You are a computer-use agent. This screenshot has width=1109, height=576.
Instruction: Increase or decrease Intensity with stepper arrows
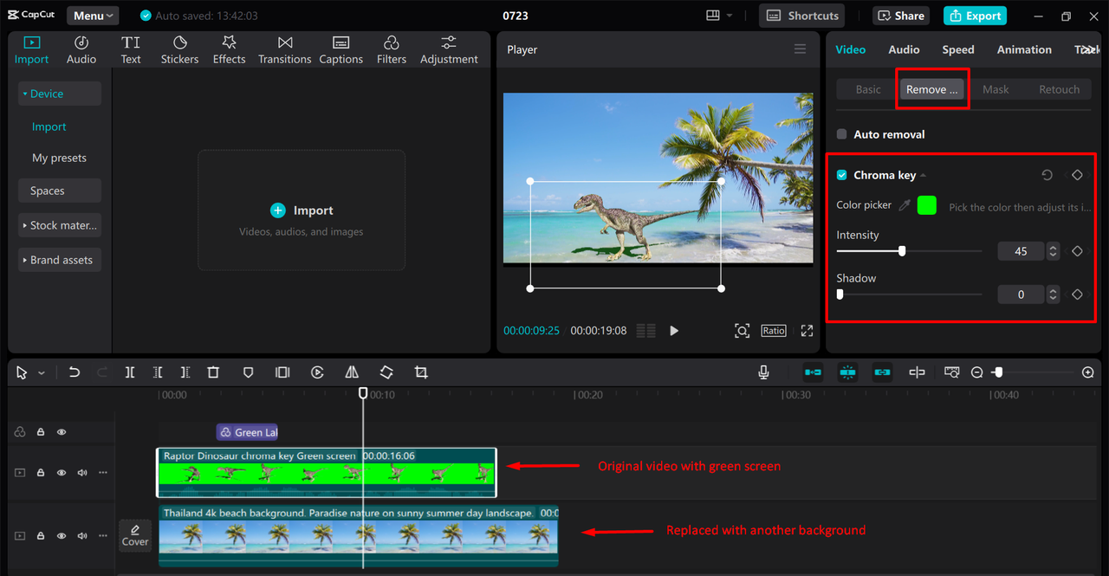coord(1054,251)
